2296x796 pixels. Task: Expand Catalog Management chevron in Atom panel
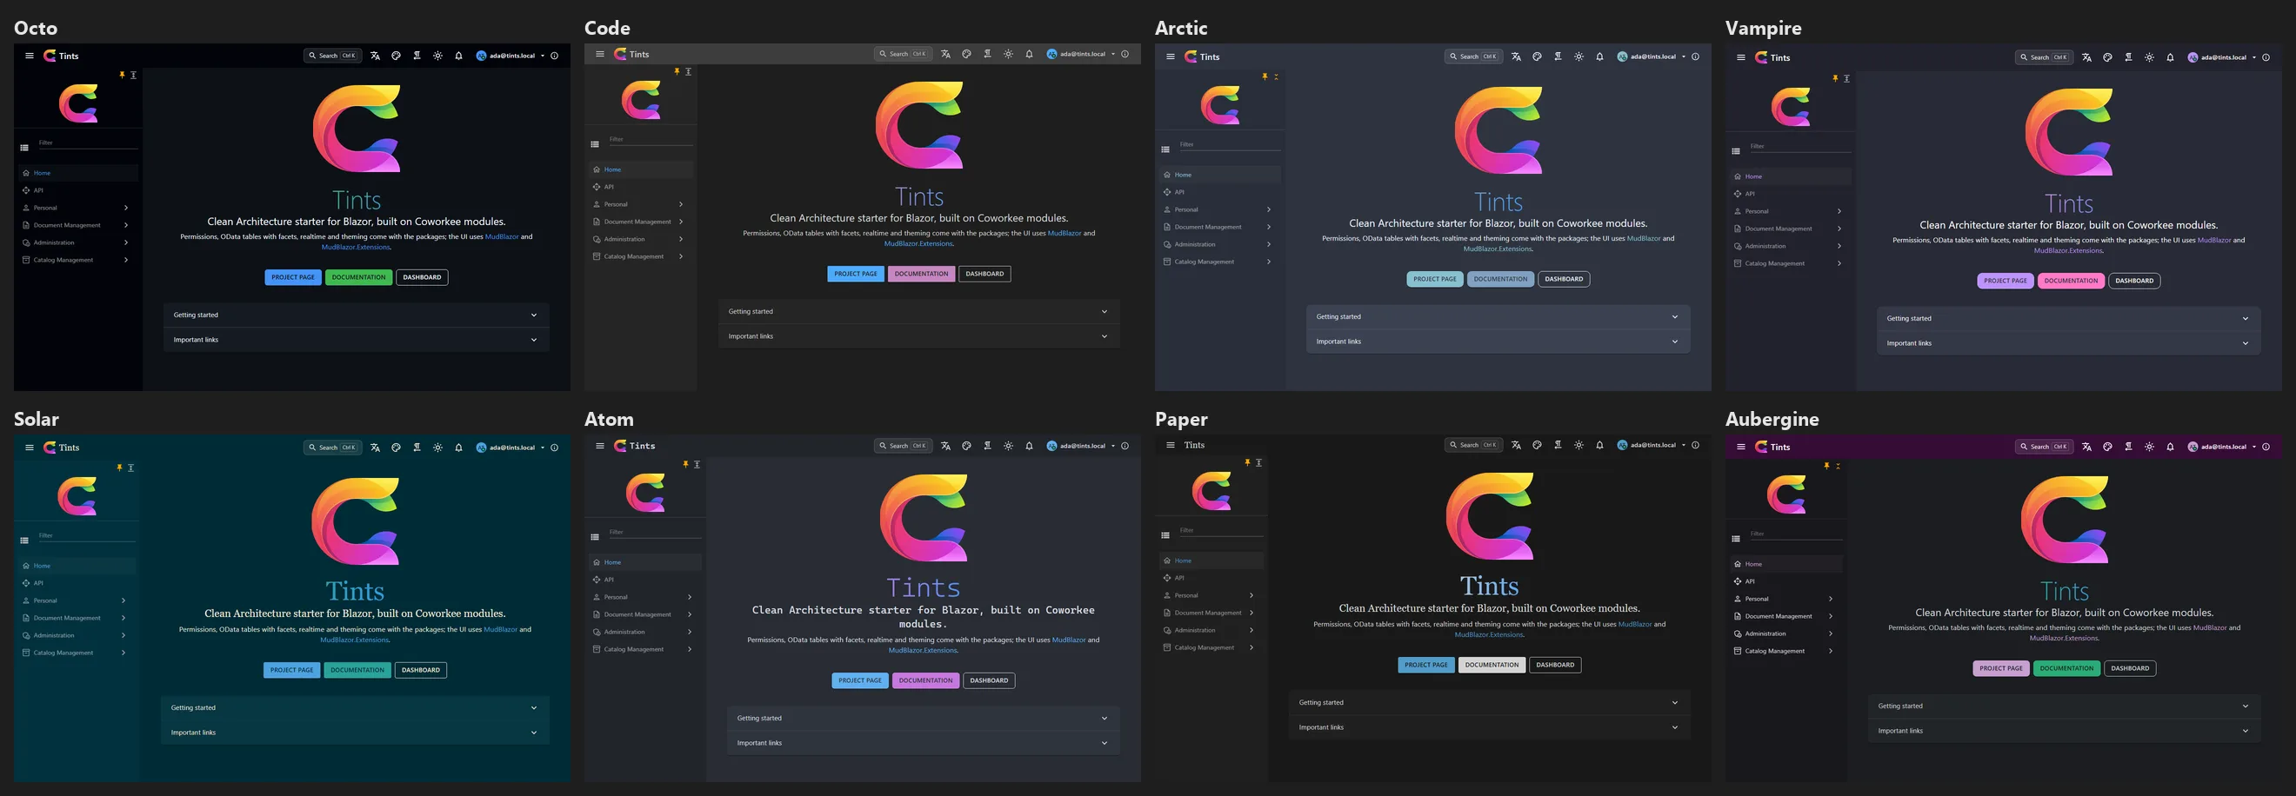[x=690, y=650]
